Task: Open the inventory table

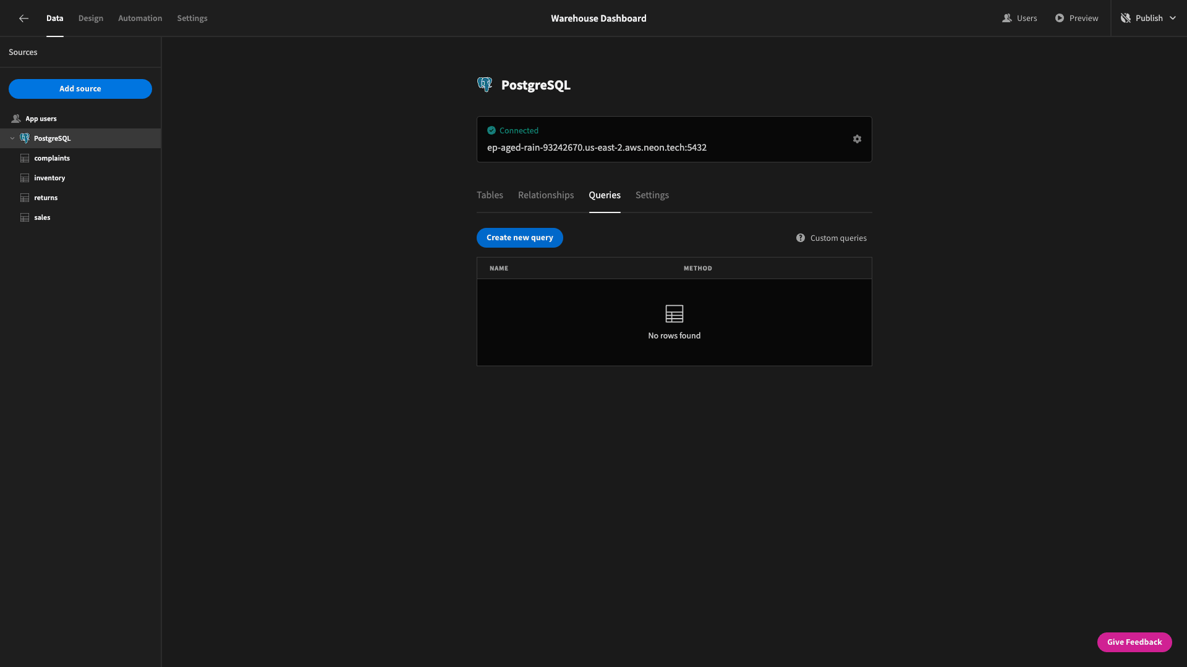Action: (x=80, y=178)
